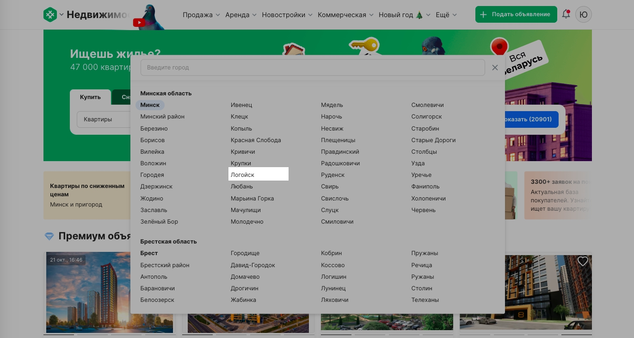Viewport: 634px width, 338px height.
Task: Click the YouTube icon in header
Action: tap(139, 22)
